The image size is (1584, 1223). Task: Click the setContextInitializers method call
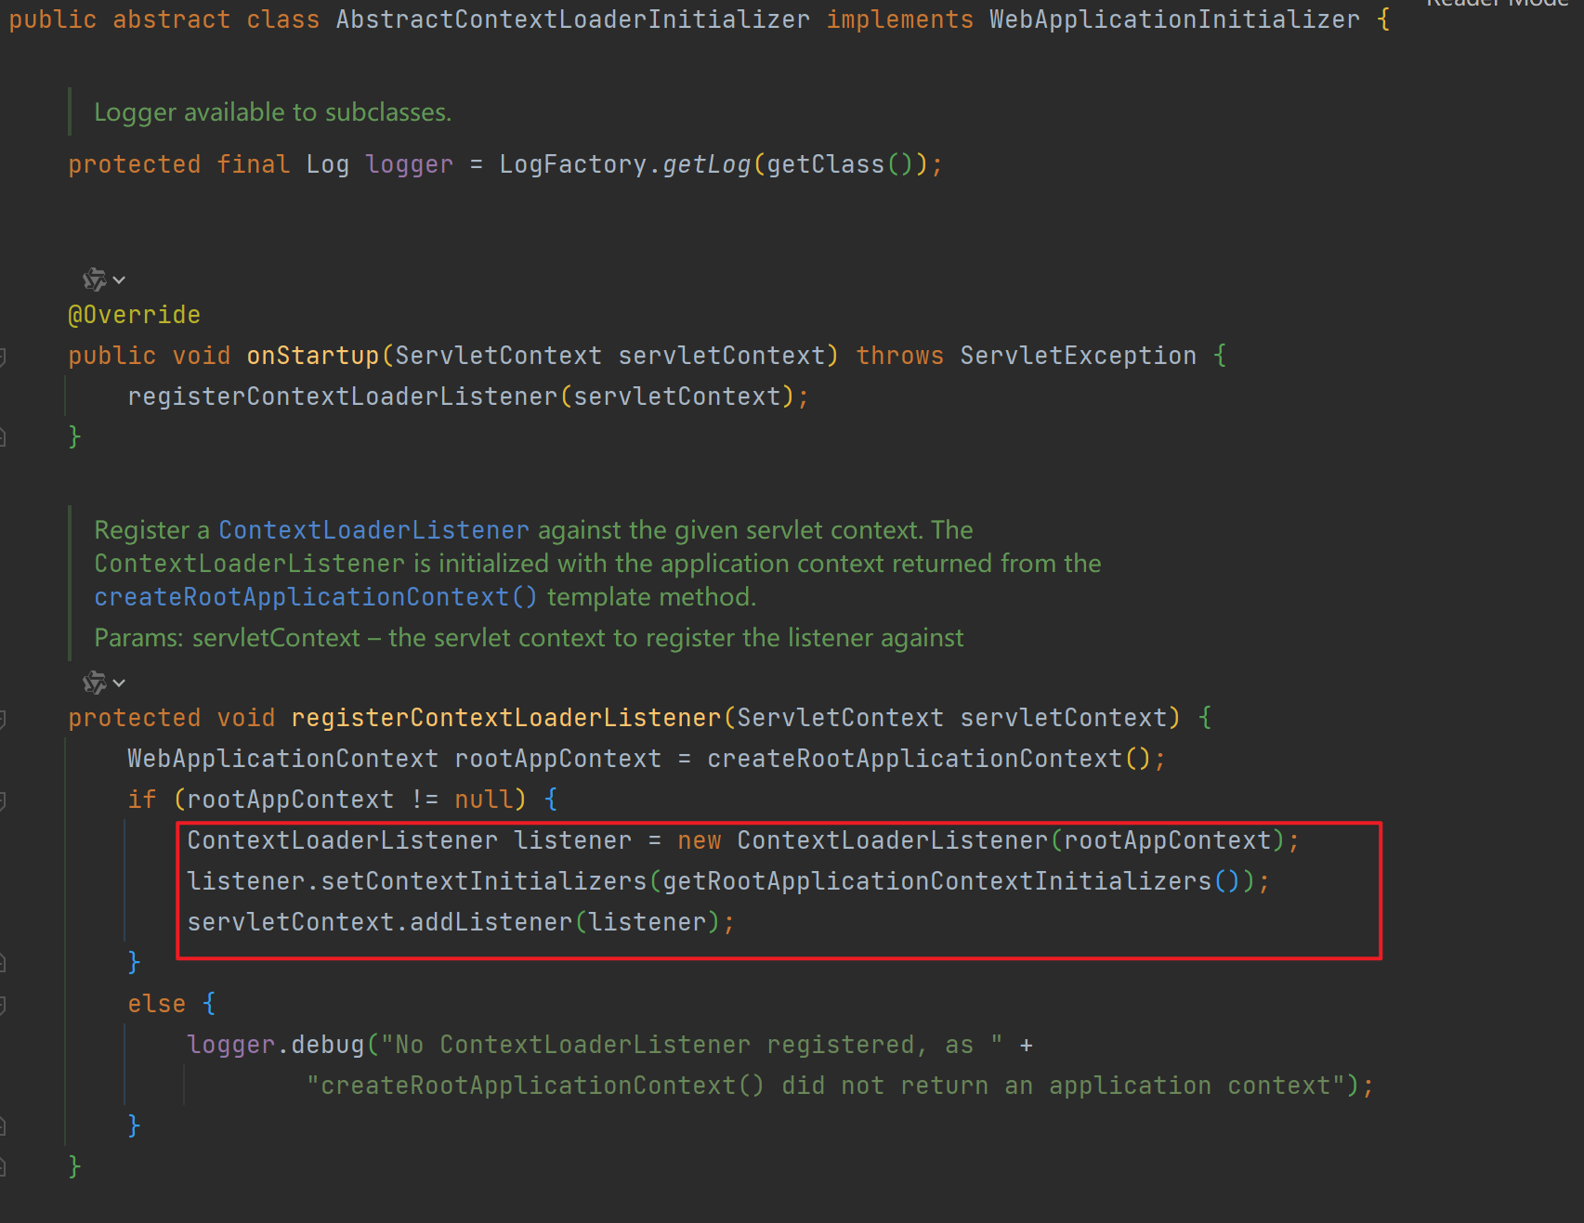[484, 881]
